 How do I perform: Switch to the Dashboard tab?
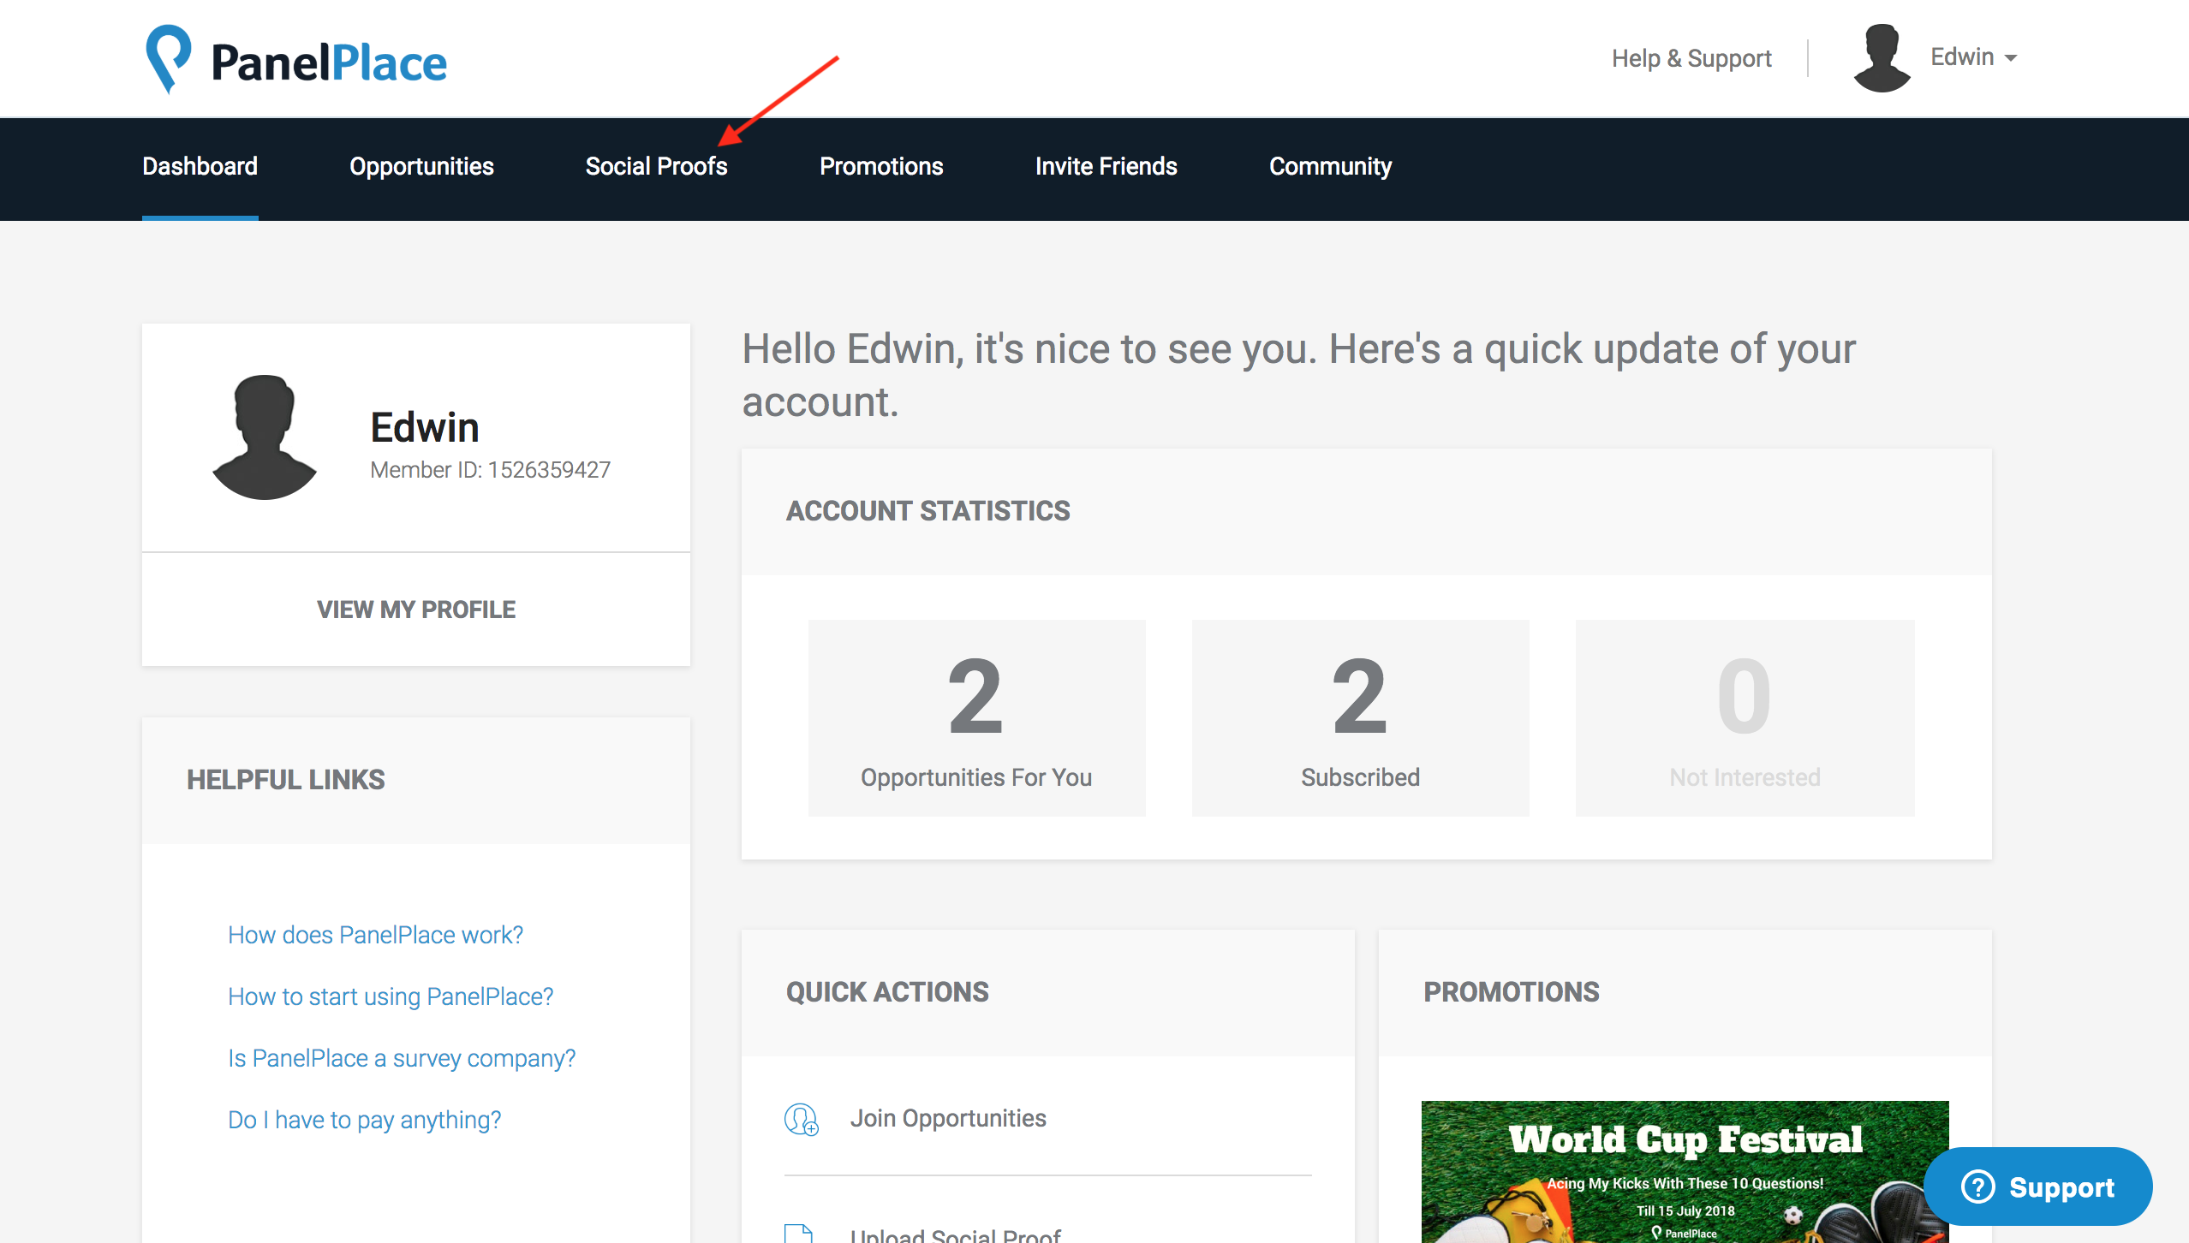pos(200,166)
